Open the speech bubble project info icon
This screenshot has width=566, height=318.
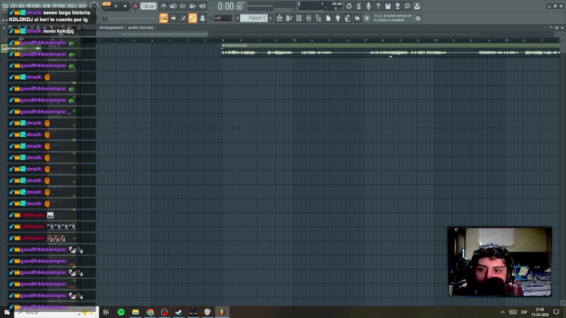pyautogui.click(x=407, y=6)
